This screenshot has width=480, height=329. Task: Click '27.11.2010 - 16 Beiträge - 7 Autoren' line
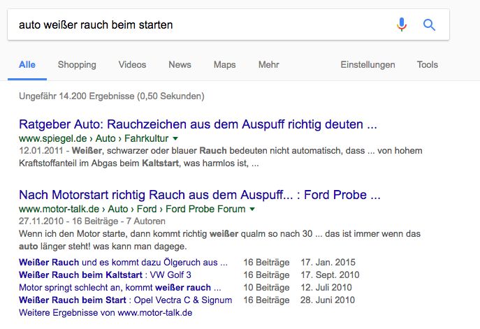[x=92, y=221]
